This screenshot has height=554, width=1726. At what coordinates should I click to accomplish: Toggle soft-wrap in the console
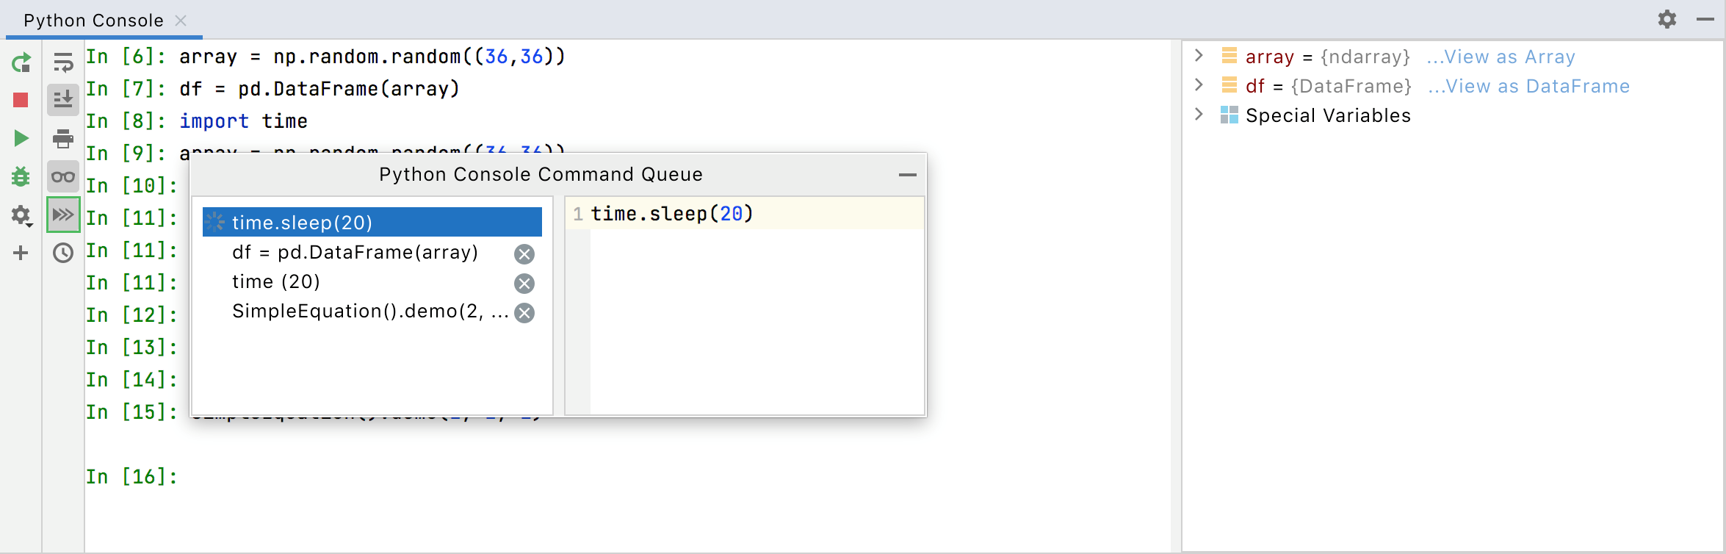pos(62,62)
